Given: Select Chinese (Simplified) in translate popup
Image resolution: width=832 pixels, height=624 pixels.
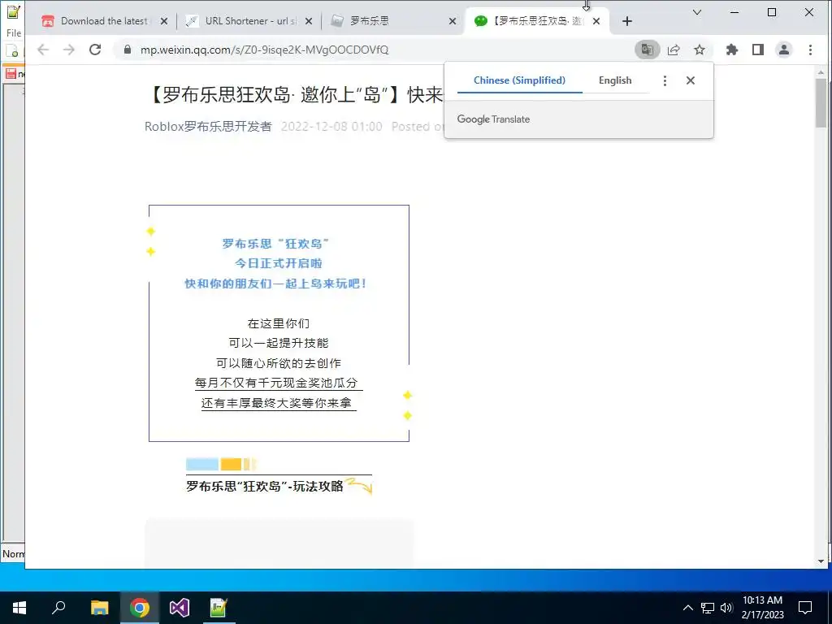Looking at the screenshot, I should click(x=519, y=80).
